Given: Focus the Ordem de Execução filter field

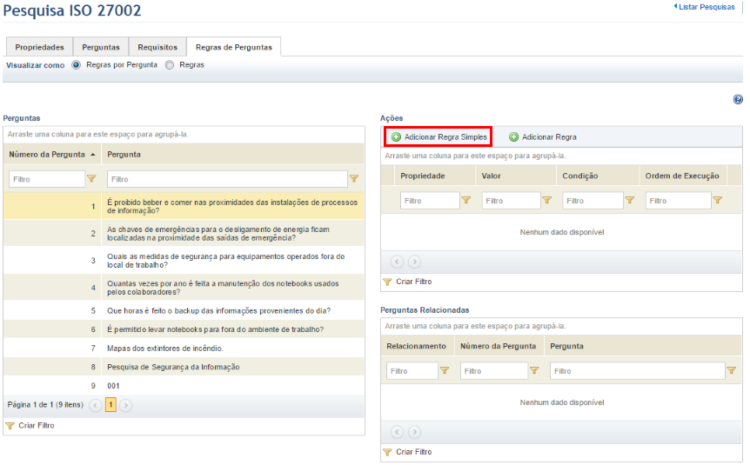Looking at the screenshot, I should (678, 201).
